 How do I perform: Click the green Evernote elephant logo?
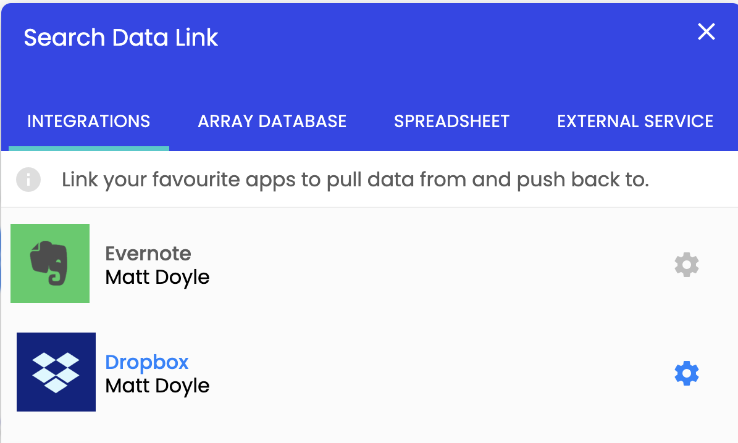[x=50, y=263]
